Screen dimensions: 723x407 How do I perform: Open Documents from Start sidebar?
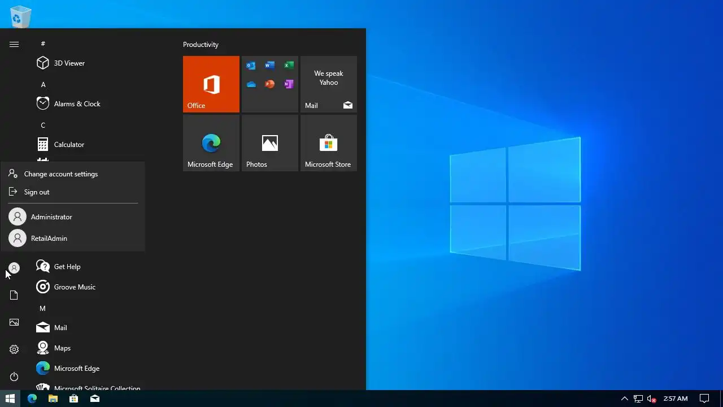pyautogui.click(x=14, y=295)
